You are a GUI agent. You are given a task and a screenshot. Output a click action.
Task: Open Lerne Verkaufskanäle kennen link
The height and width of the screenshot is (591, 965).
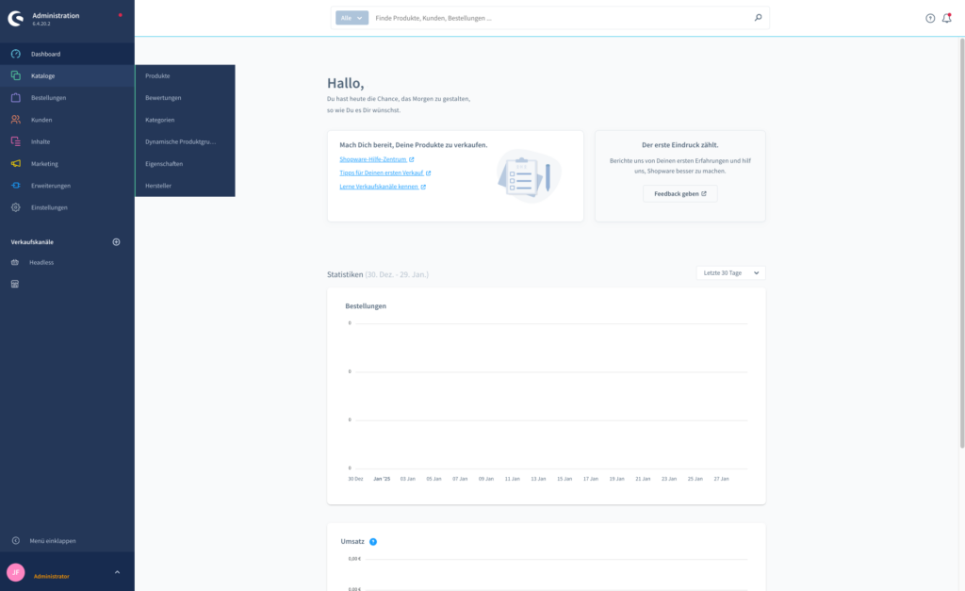[379, 187]
